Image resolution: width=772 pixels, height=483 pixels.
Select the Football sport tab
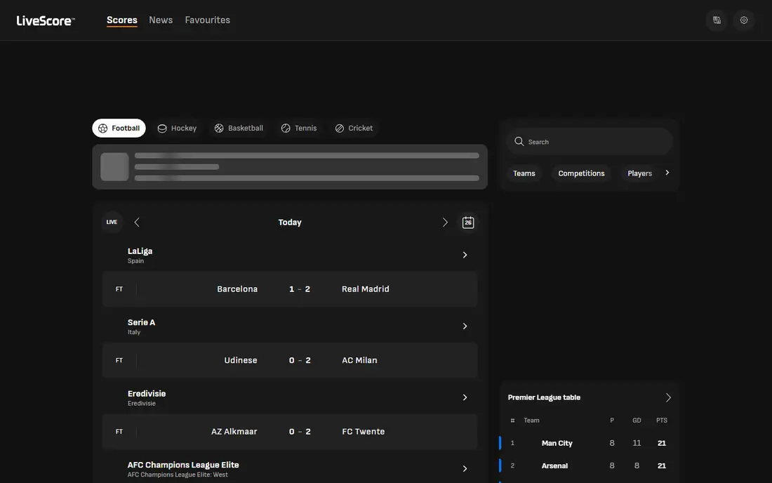(x=119, y=128)
